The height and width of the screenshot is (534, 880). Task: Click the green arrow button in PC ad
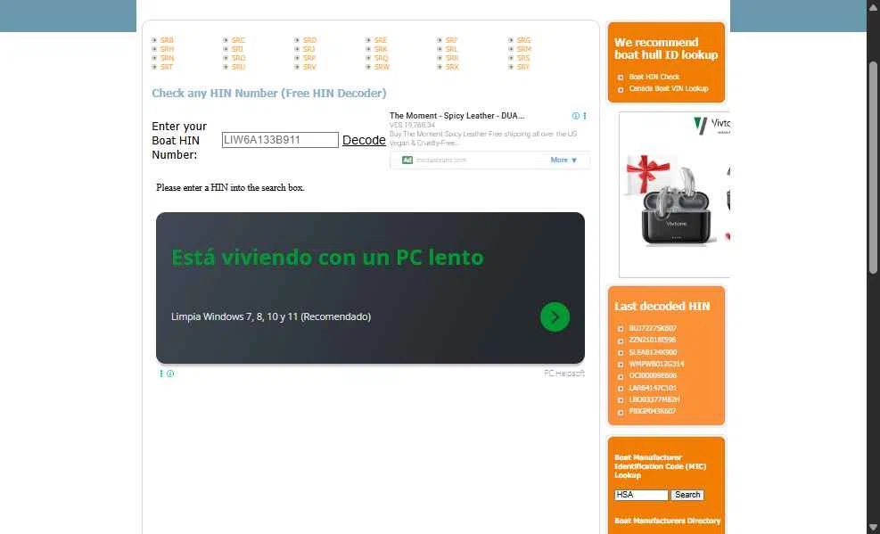click(x=555, y=316)
